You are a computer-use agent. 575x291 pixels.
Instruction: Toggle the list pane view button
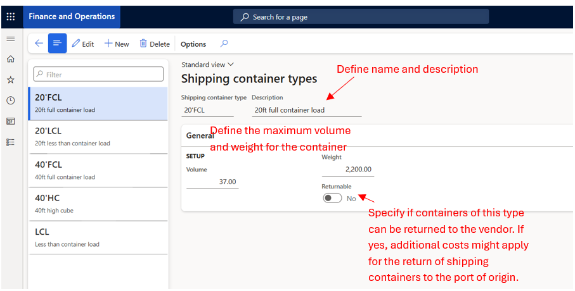click(x=57, y=43)
